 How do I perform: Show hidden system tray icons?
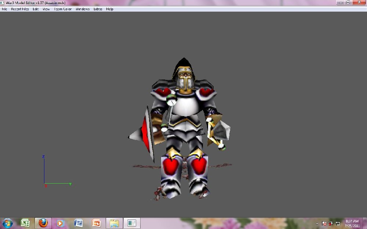click(x=317, y=224)
